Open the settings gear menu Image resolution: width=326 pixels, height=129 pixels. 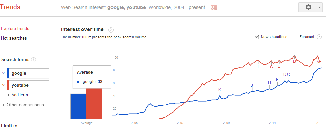310,7
